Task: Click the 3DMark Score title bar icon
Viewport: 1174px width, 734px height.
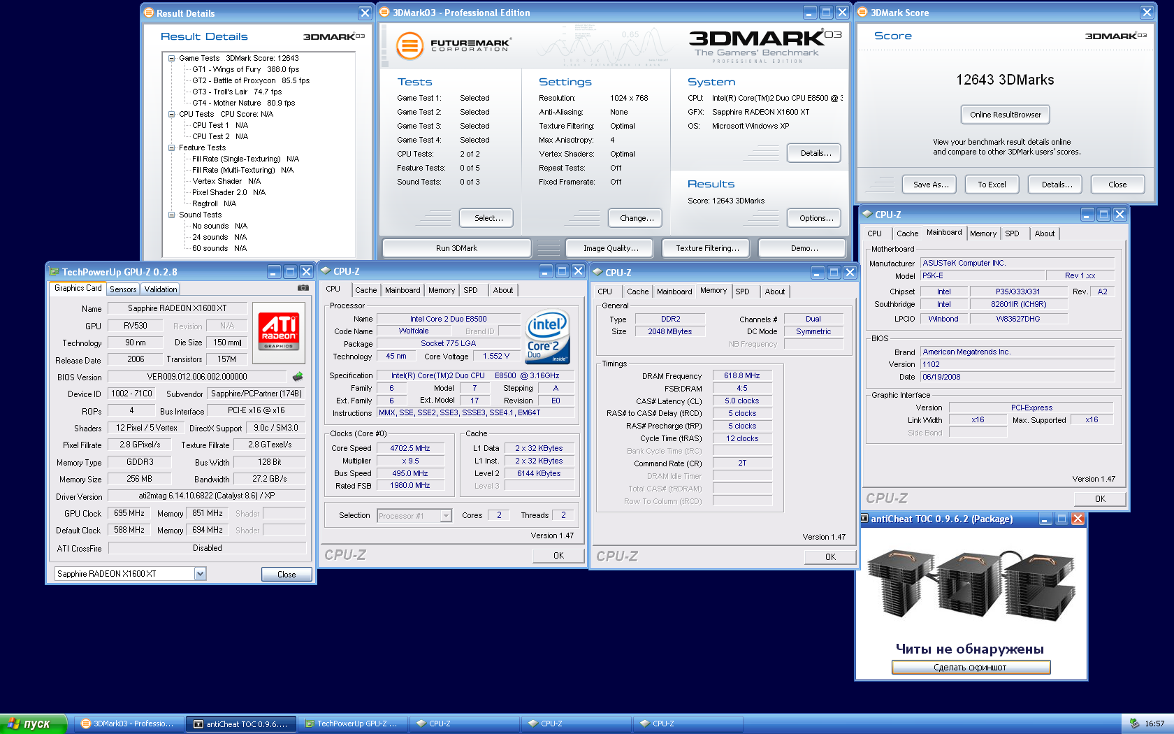Action: click(x=862, y=13)
